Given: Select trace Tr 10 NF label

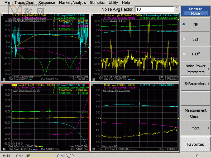Looking at the screenshot, I should click(x=118, y=85).
